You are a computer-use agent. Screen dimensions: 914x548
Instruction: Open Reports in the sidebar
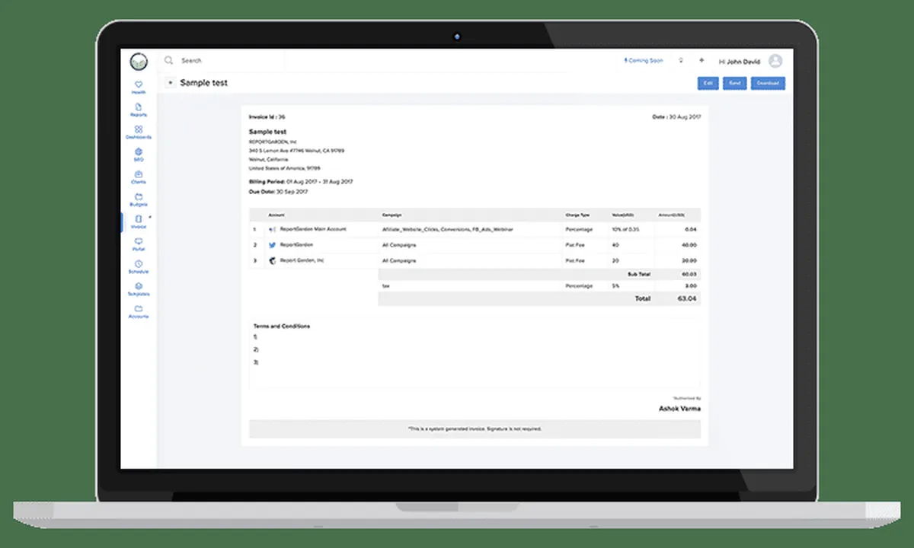coord(139,110)
